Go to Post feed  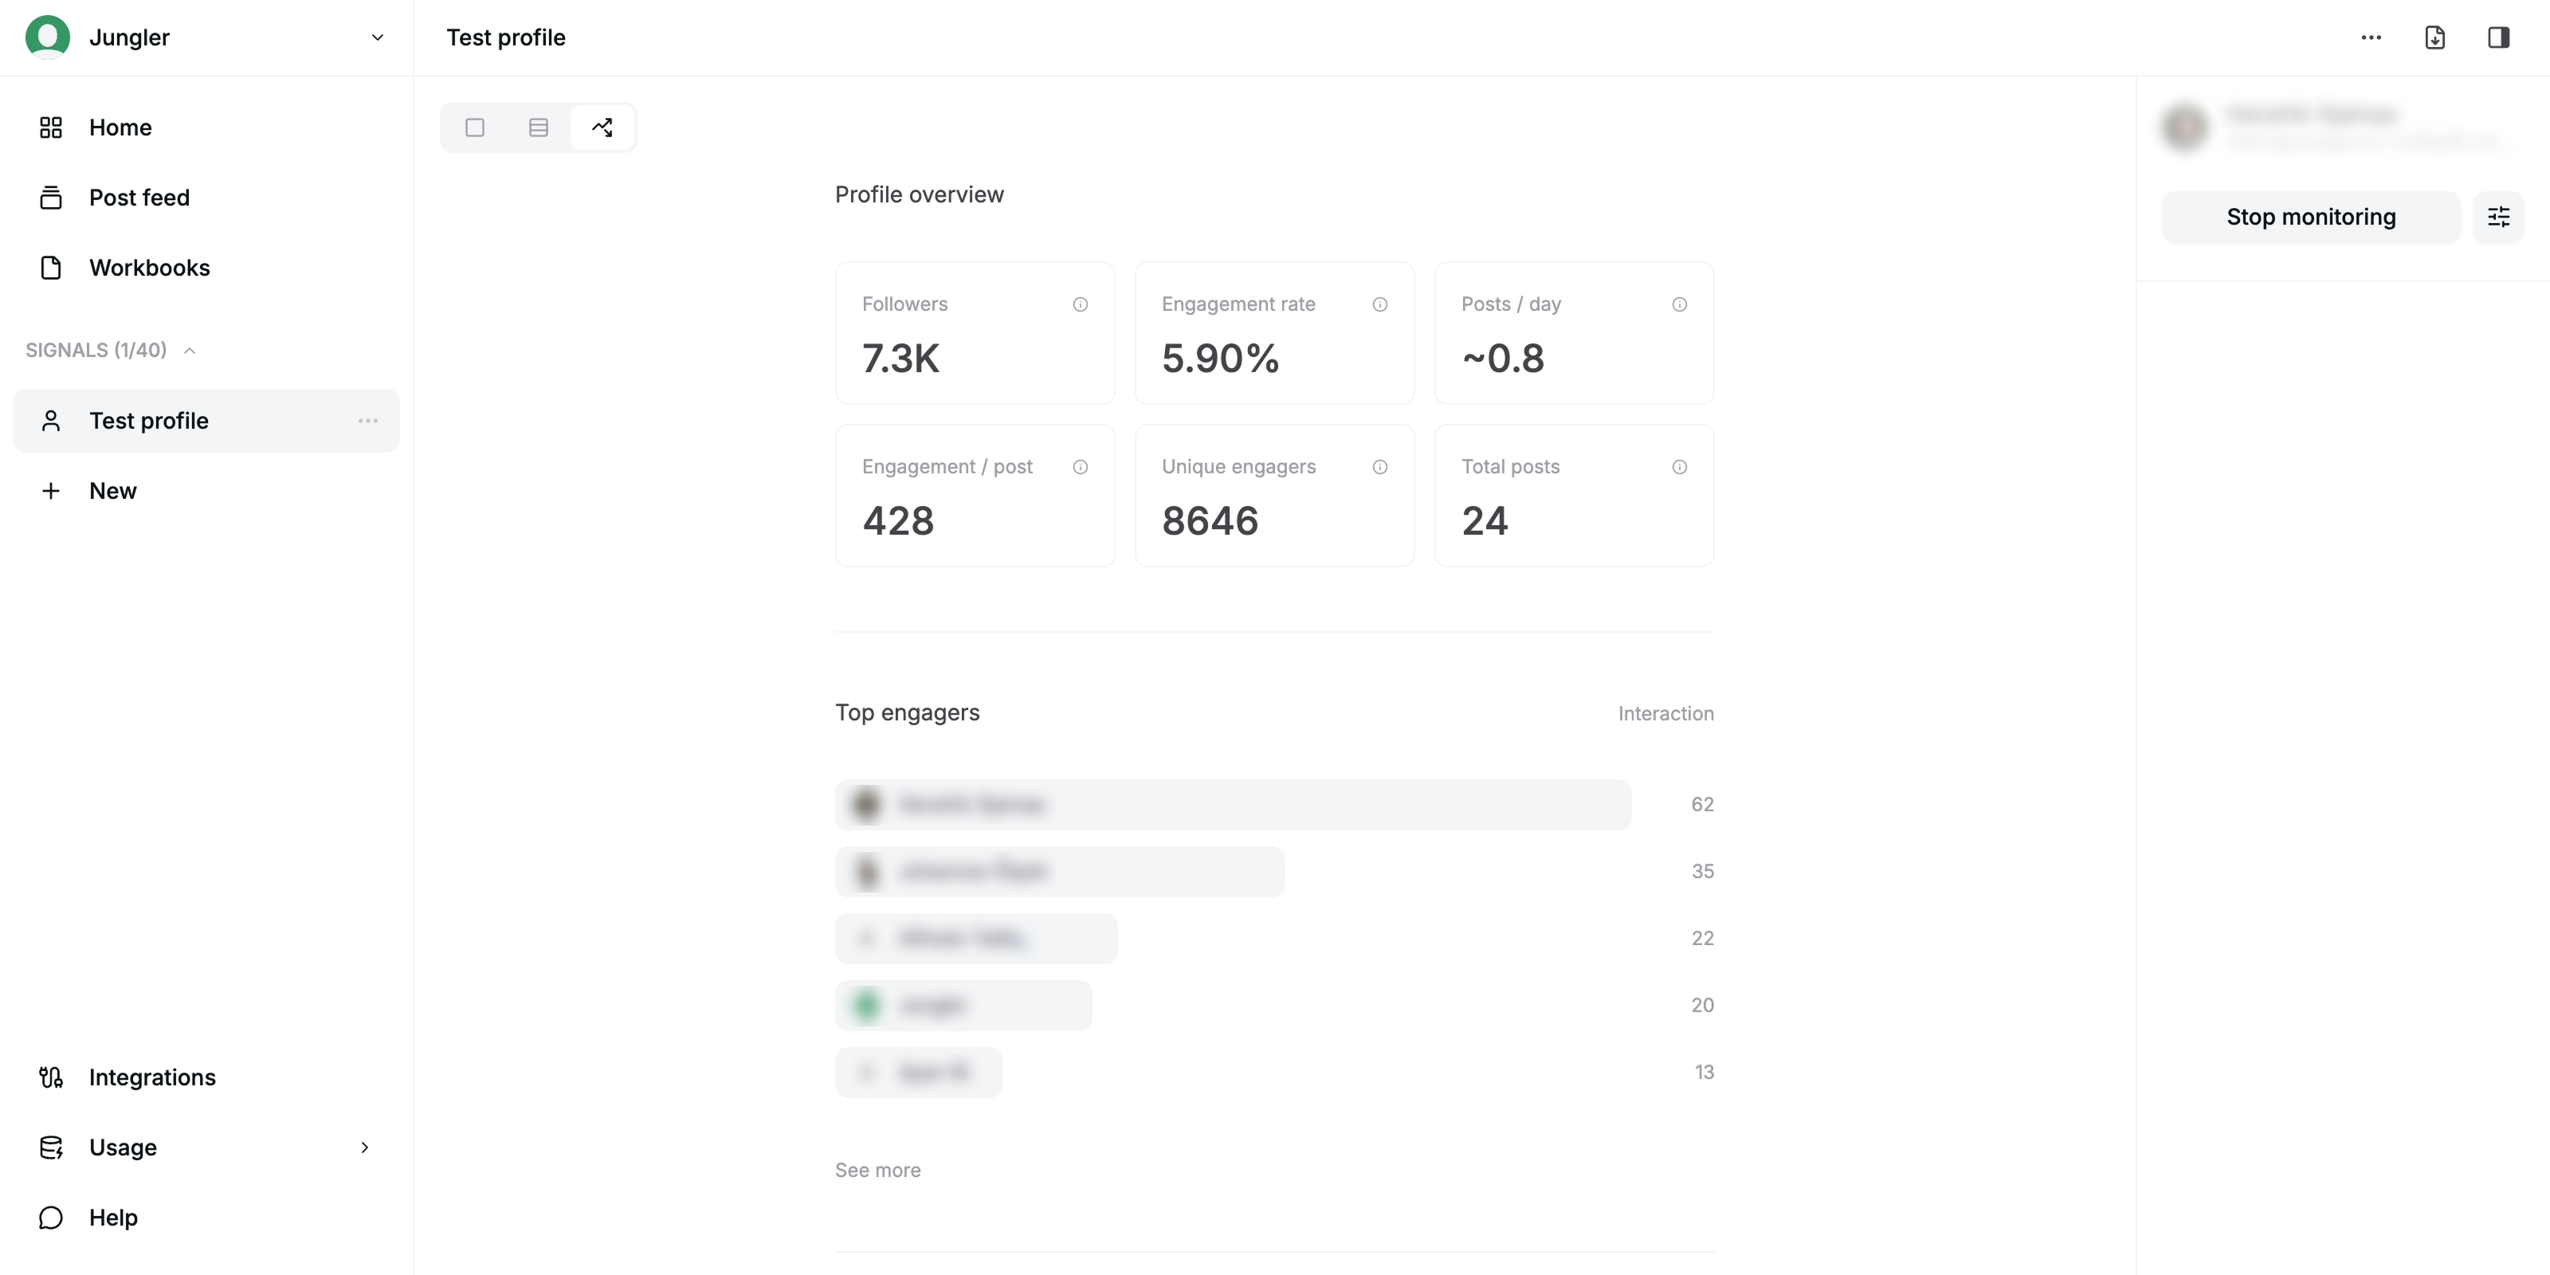[139, 198]
